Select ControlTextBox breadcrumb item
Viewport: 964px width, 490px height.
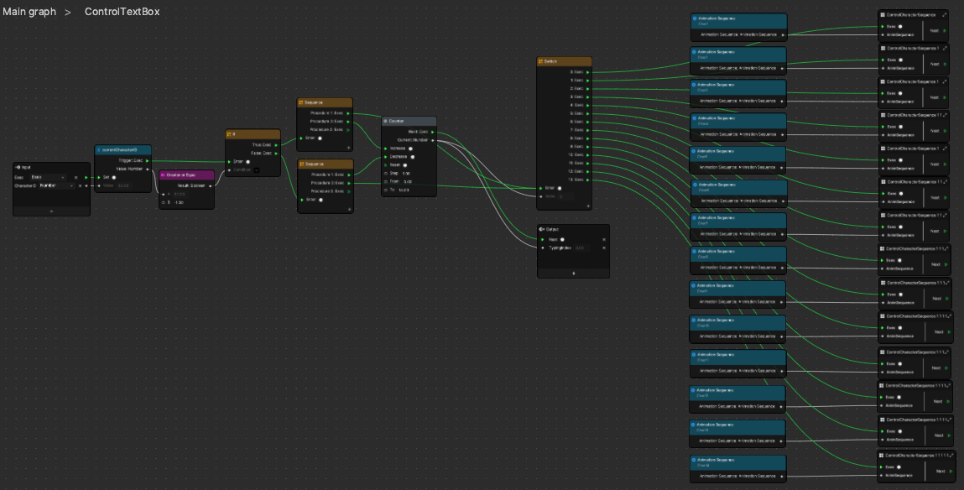click(x=122, y=12)
